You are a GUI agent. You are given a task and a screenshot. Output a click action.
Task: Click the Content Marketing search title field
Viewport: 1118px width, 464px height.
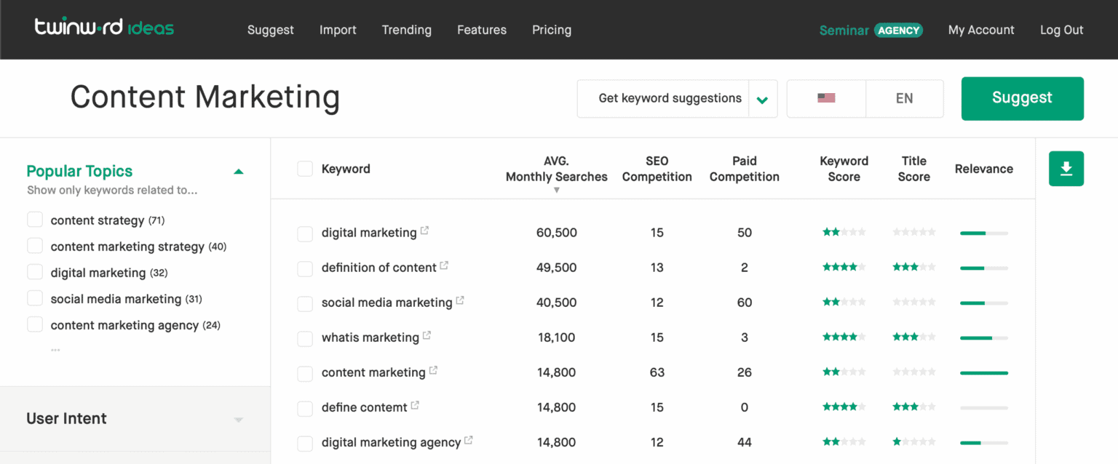205,97
